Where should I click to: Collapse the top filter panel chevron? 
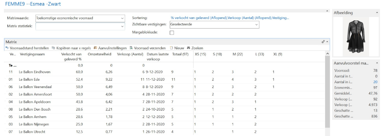(327, 11)
